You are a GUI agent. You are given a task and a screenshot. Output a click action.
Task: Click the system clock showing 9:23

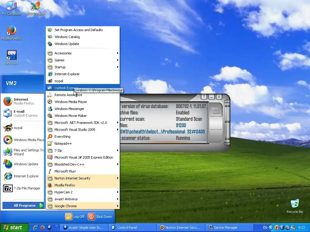(302, 227)
